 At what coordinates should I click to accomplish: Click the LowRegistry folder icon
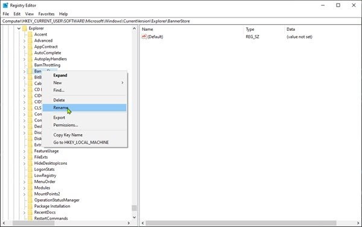[x=30, y=176]
